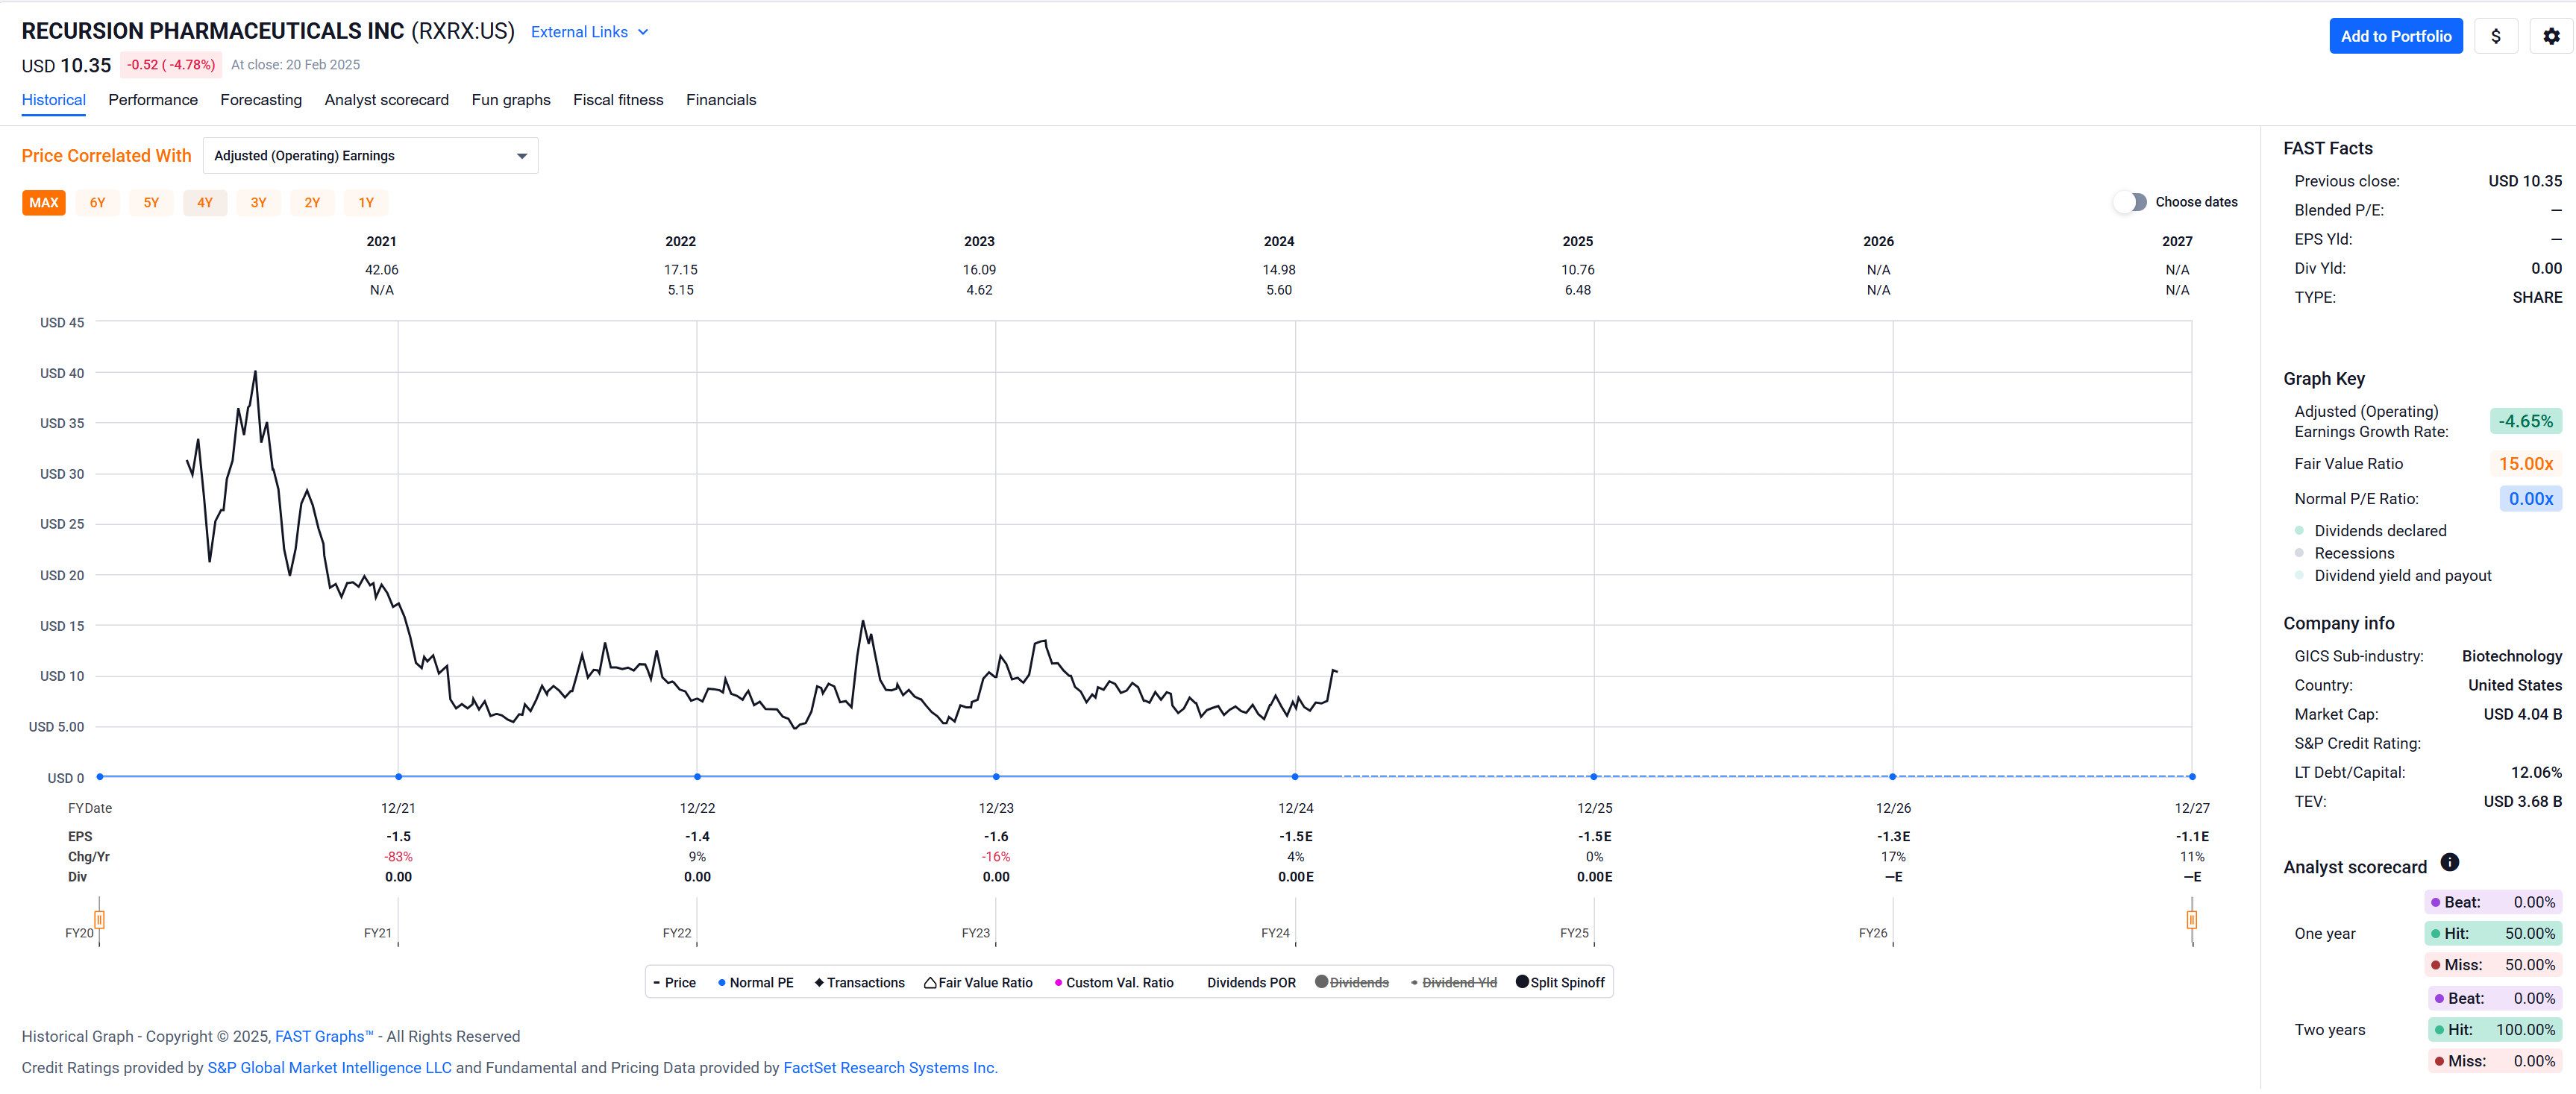Click the Two years Hit 100.00% badge
The image size is (2576, 1094).
[2494, 1030]
